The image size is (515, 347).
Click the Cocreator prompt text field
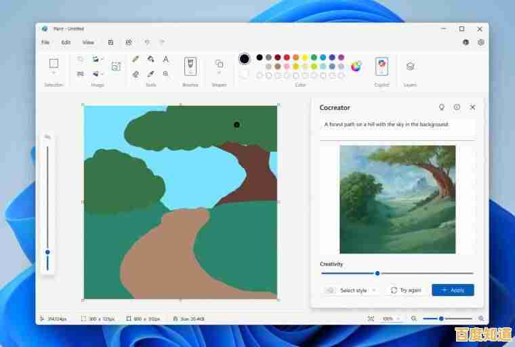pyautogui.click(x=396, y=125)
